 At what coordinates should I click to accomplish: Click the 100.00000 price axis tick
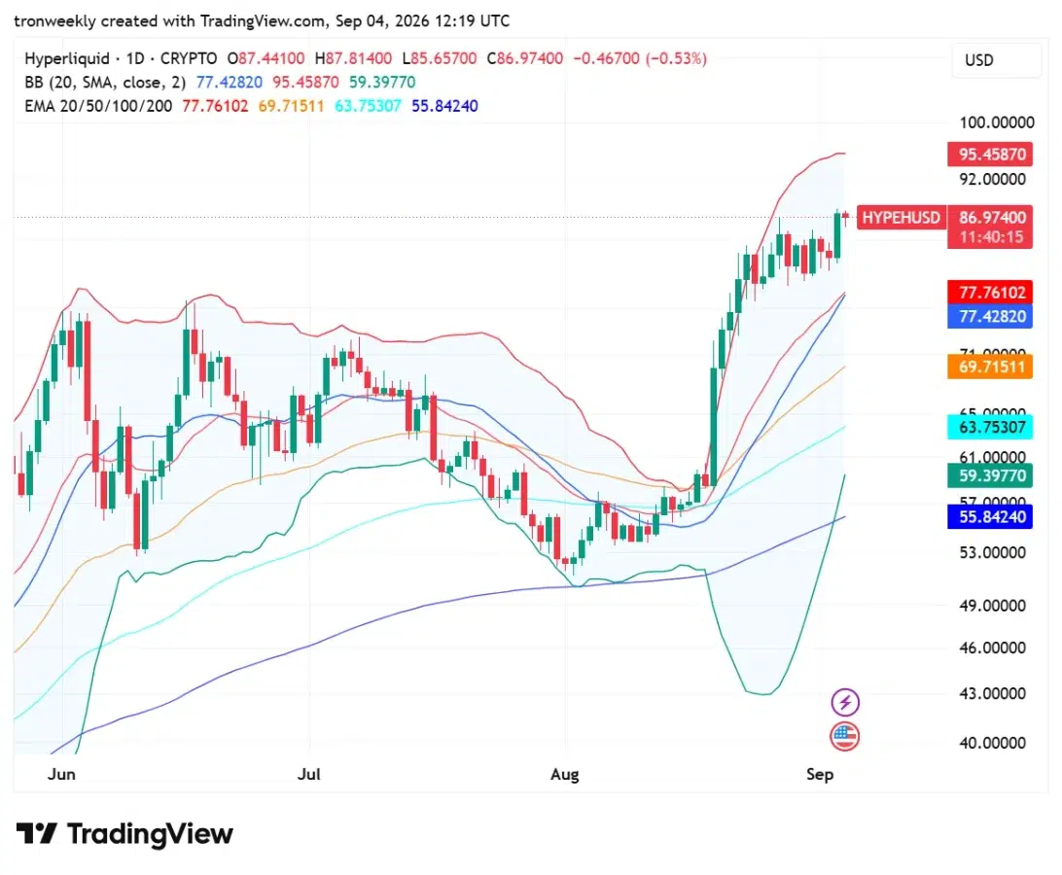click(x=996, y=122)
